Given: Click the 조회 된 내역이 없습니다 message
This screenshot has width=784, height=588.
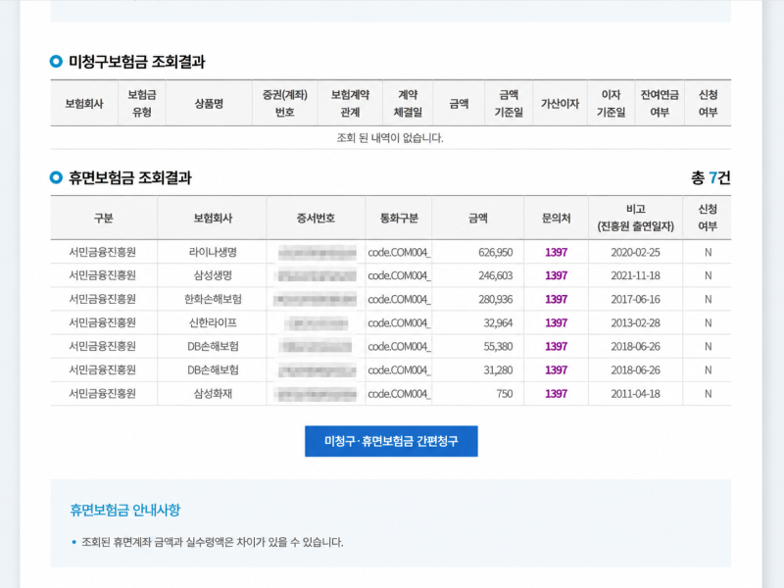Looking at the screenshot, I should [390, 138].
